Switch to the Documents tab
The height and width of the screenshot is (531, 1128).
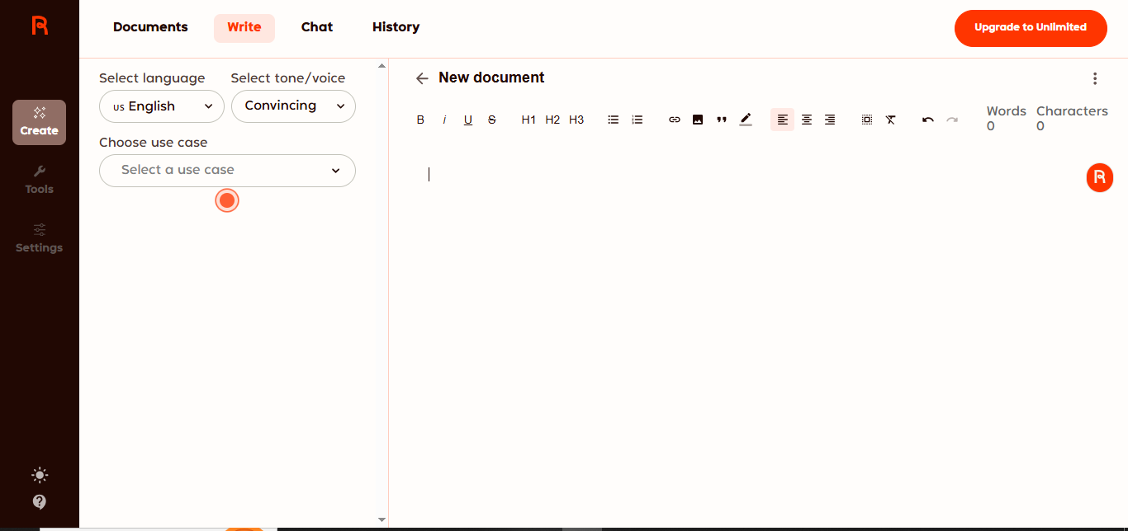tap(150, 27)
